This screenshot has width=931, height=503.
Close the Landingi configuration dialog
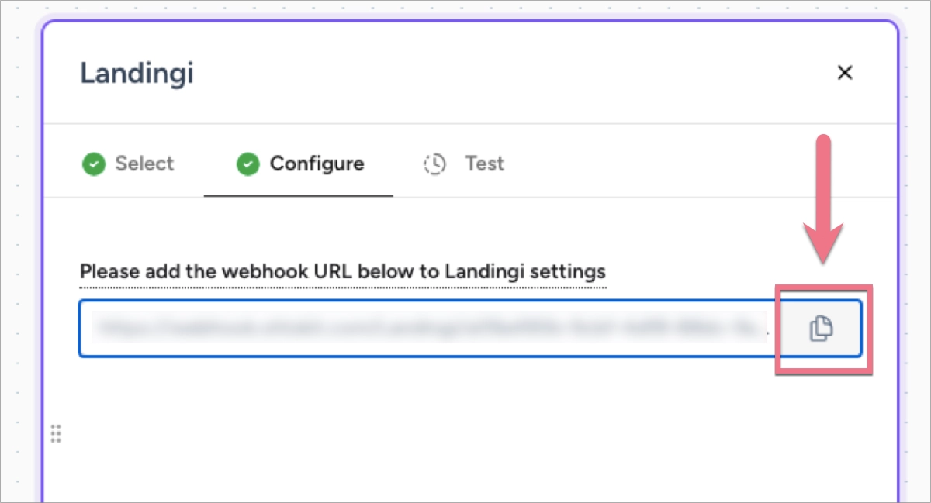(x=845, y=72)
